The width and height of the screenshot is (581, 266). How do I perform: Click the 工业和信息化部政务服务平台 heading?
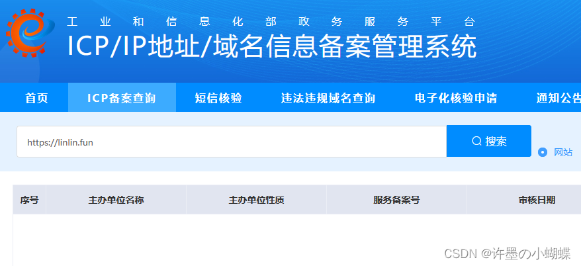tap(271, 21)
